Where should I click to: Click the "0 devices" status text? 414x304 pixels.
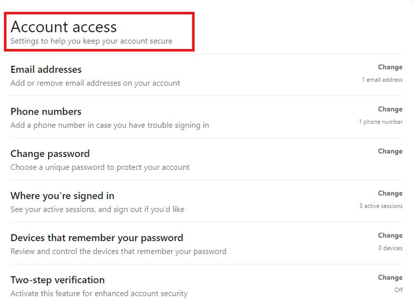[390, 248]
